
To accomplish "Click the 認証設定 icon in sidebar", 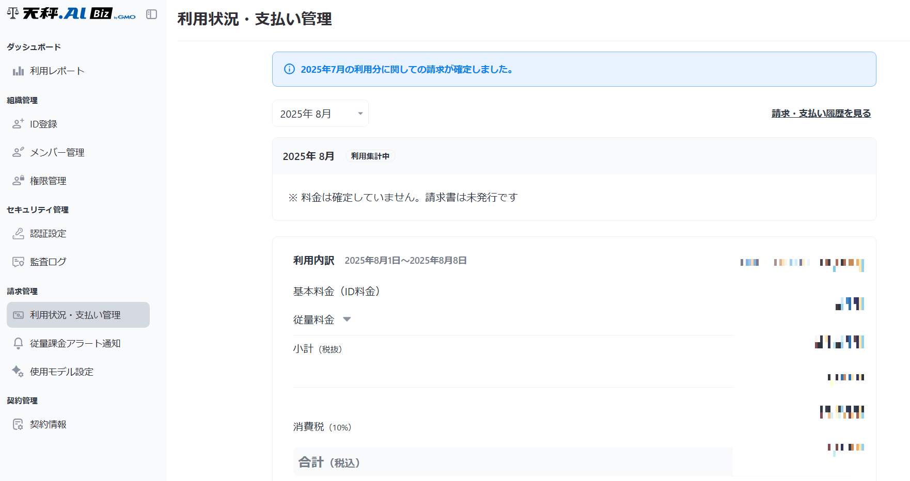I will point(18,234).
